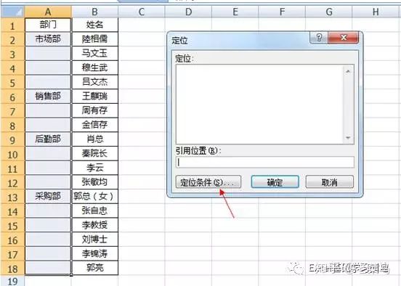Click blank cell A14 below 采购部
Viewport: 401px width, 286px height.
coord(48,211)
